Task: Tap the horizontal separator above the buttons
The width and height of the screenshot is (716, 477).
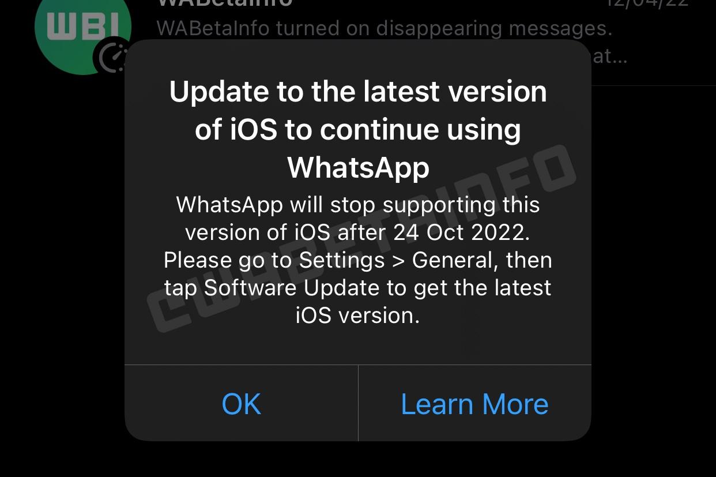Action: (358, 365)
